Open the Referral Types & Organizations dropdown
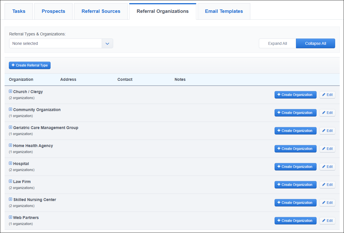 pyautogui.click(x=61, y=43)
